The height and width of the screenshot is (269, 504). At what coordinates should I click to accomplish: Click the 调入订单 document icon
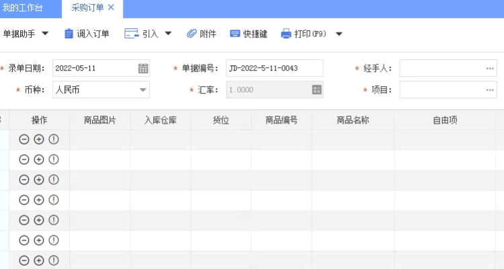(x=69, y=34)
